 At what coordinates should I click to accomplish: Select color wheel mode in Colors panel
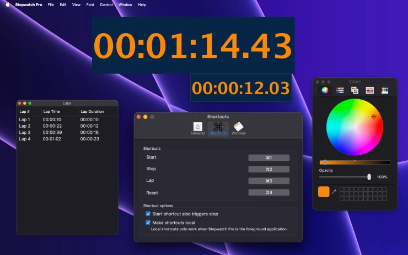point(325,90)
